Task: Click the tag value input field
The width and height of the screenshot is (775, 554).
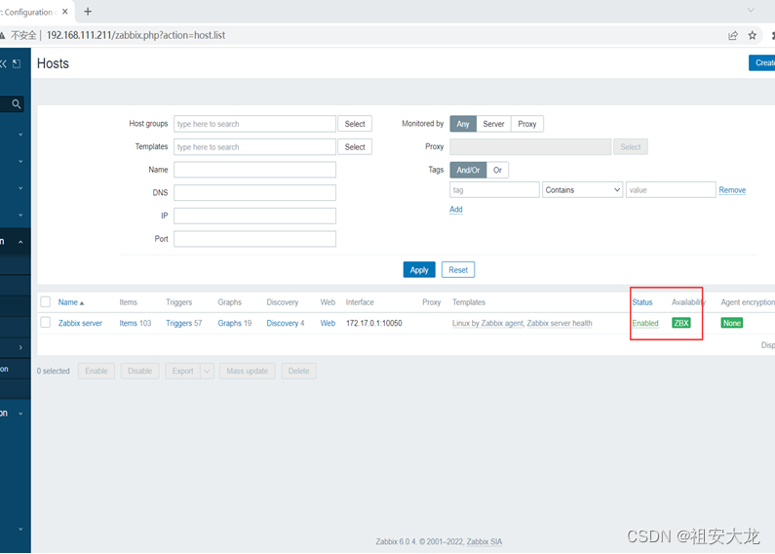Action: [671, 190]
